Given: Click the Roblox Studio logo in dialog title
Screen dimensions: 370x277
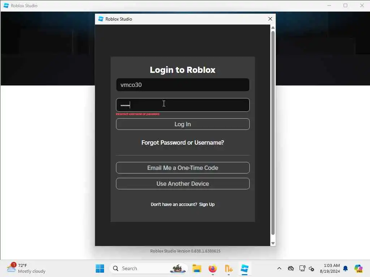Looking at the screenshot, I should coord(101,19).
